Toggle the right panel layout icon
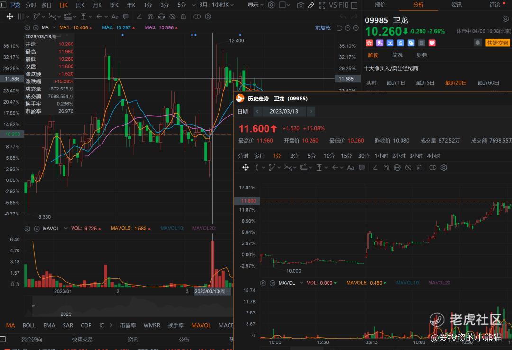The width and height of the screenshot is (512, 350). 354,5
